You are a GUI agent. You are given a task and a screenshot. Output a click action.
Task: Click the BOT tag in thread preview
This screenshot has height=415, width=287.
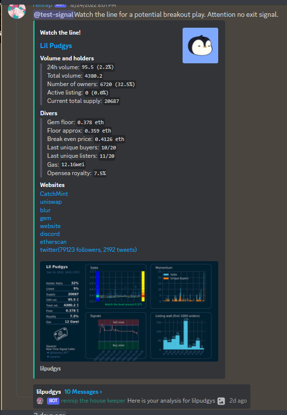(x=53, y=401)
